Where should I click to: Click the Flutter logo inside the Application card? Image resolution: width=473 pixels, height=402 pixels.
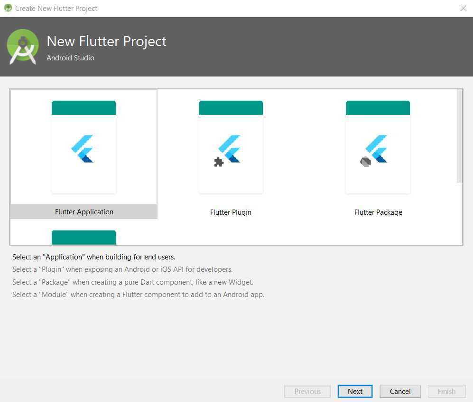[83, 147]
